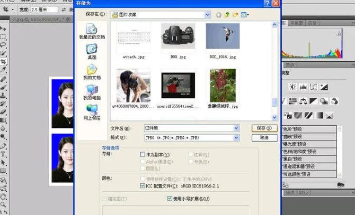Add a Hue/Saturation adjustment icon
This screenshot has height=215, width=355.
click(292, 101)
